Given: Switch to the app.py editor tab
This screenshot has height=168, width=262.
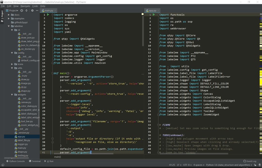Looking at the screenshot, I should 152,10.
